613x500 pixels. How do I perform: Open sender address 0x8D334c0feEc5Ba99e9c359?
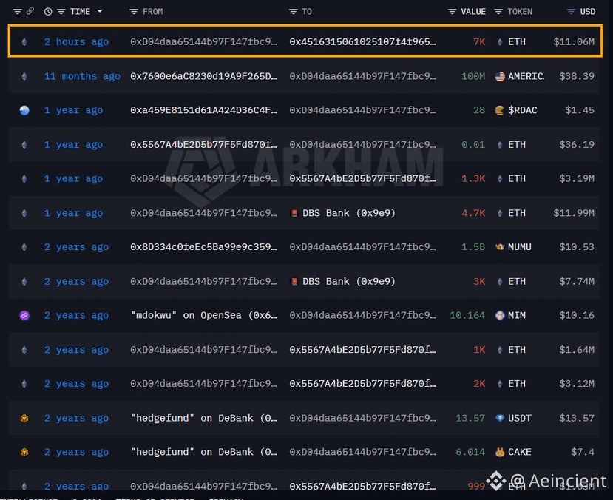tap(203, 247)
